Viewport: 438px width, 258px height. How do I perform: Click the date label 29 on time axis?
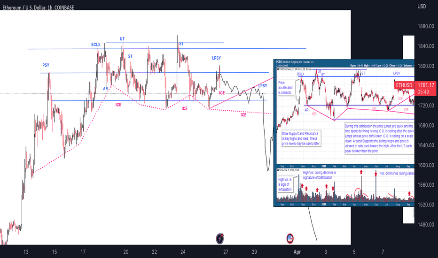254,252
